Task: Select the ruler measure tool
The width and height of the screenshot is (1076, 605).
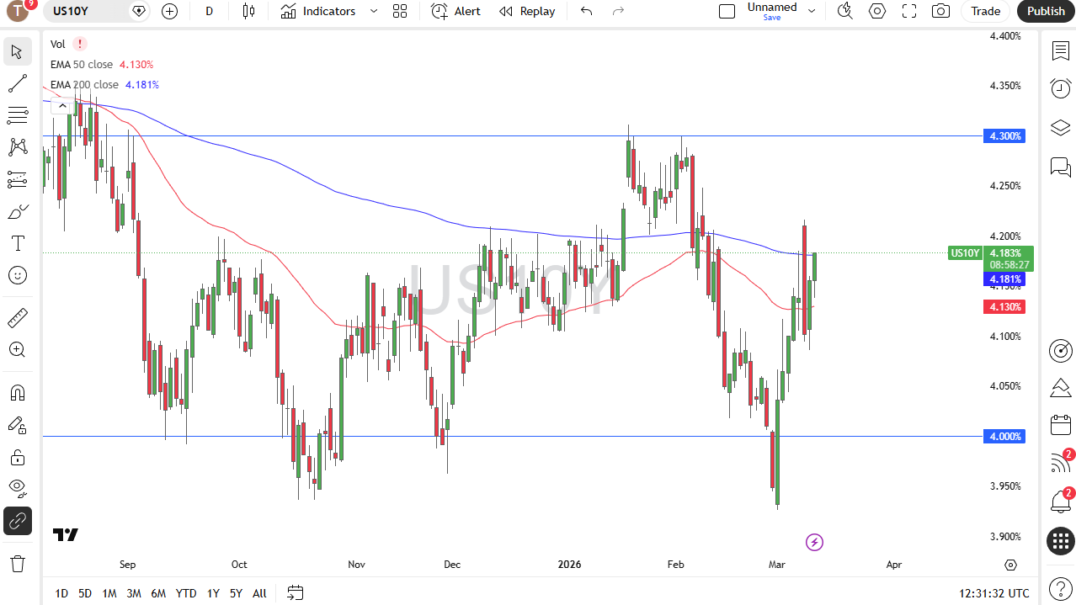Action: tap(17, 318)
